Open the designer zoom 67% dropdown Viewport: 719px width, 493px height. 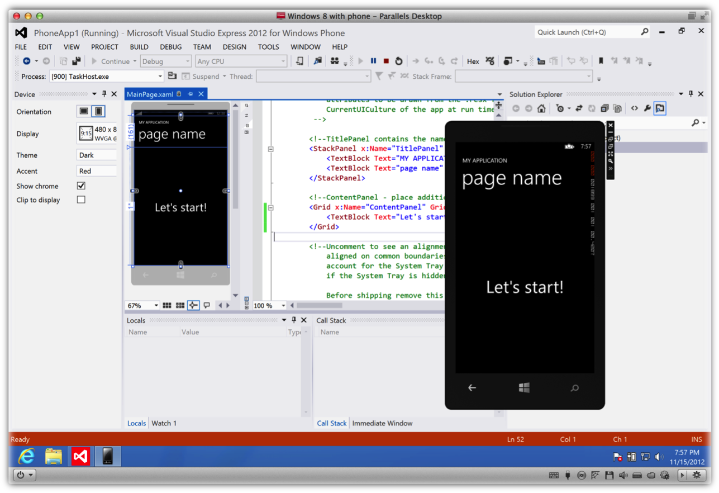click(143, 306)
